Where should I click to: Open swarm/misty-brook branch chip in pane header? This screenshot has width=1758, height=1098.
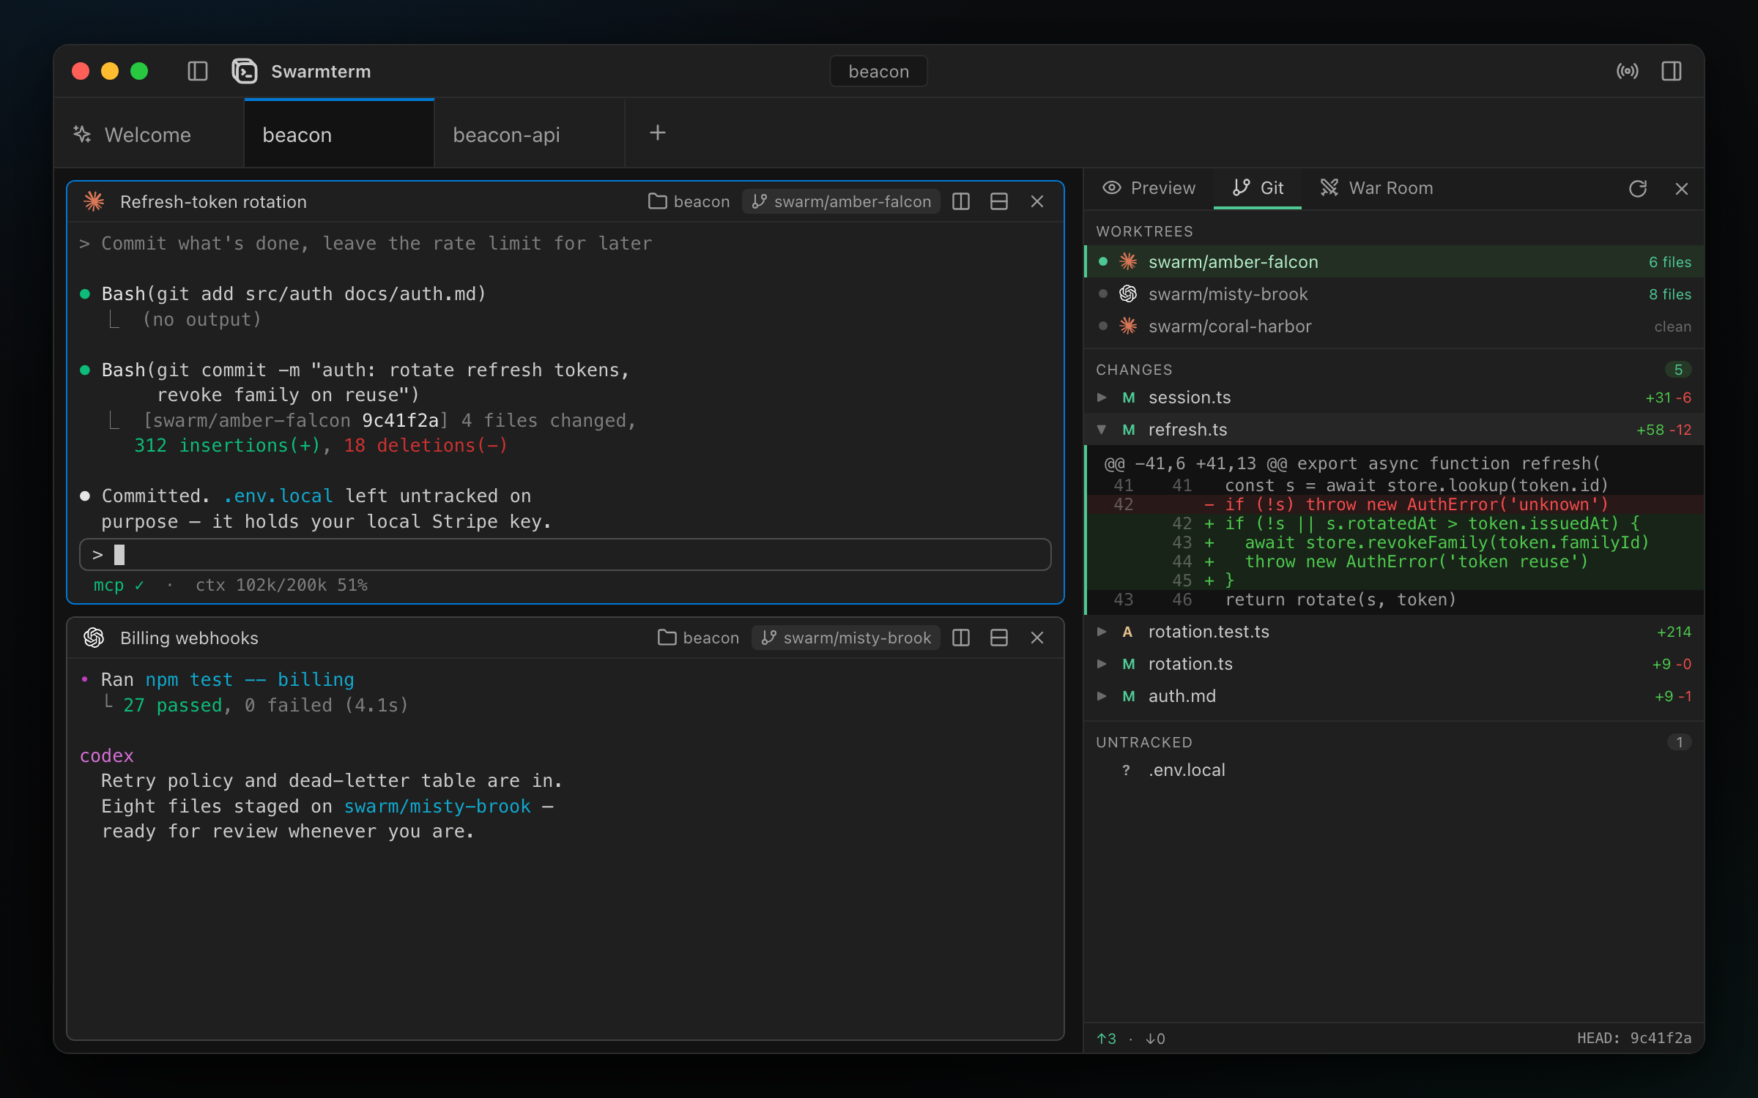[x=846, y=638]
